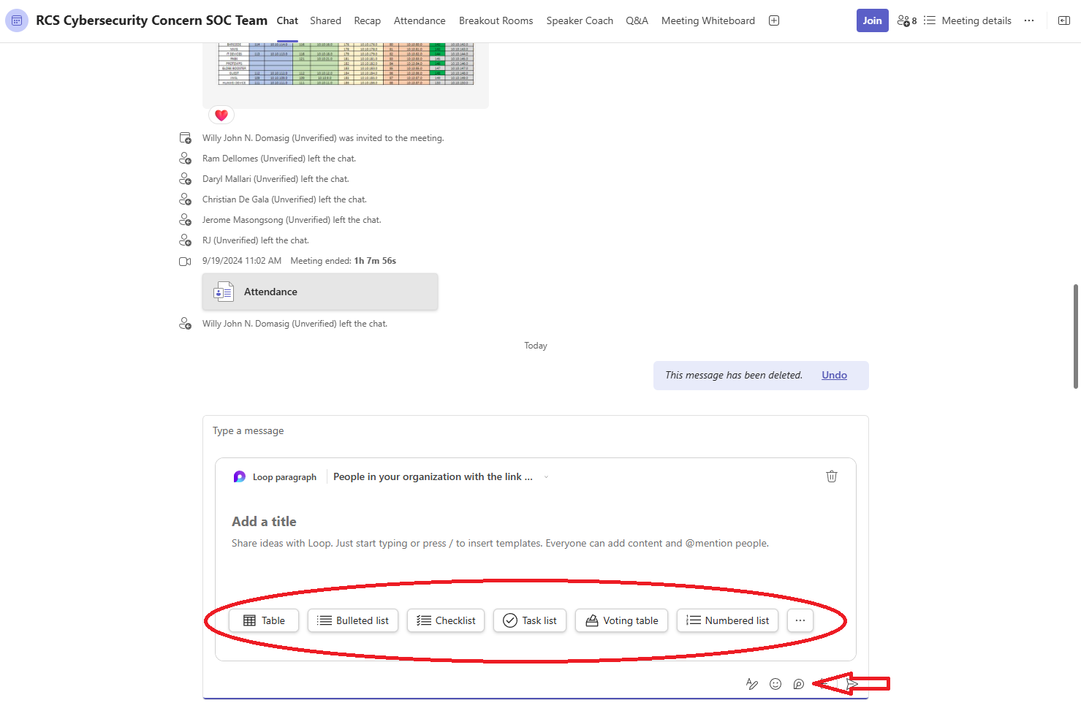Click meeting ended camera icon
Viewport: 1081px width, 711px height.
click(185, 261)
